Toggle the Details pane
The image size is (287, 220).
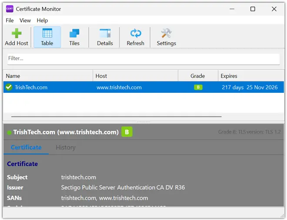tap(105, 37)
